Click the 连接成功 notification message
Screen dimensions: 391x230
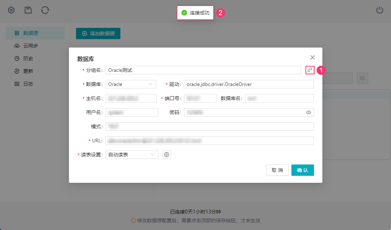click(x=195, y=13)
